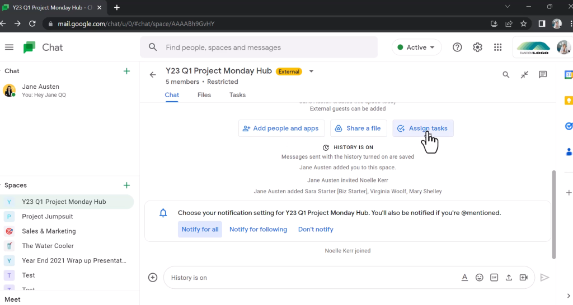Start a new chat with plus icon

tap(126, 71)
